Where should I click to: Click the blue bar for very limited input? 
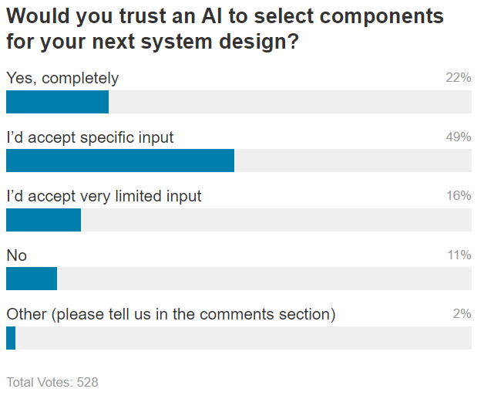coord(43,220)
